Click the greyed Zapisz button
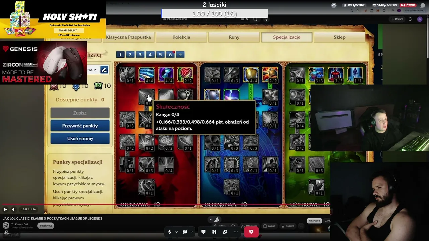 tap(80, 113)
